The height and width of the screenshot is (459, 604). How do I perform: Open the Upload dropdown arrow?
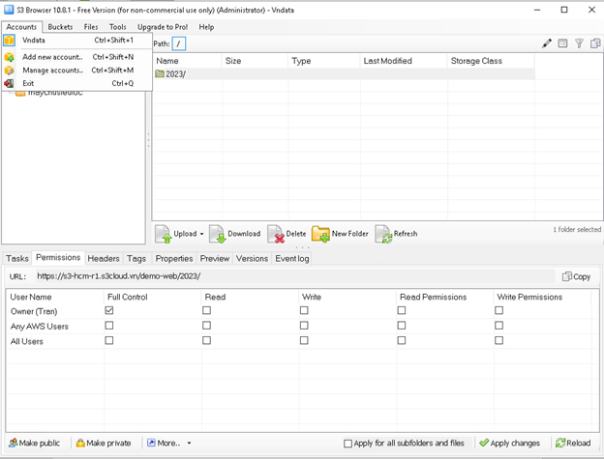point(202,234)
